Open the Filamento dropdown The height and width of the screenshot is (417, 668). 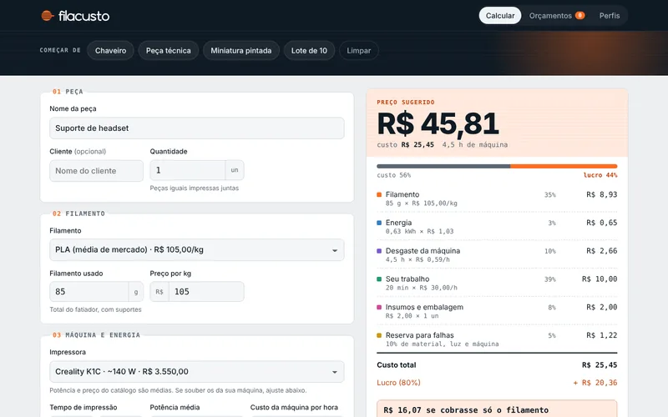tap(197, 249)
